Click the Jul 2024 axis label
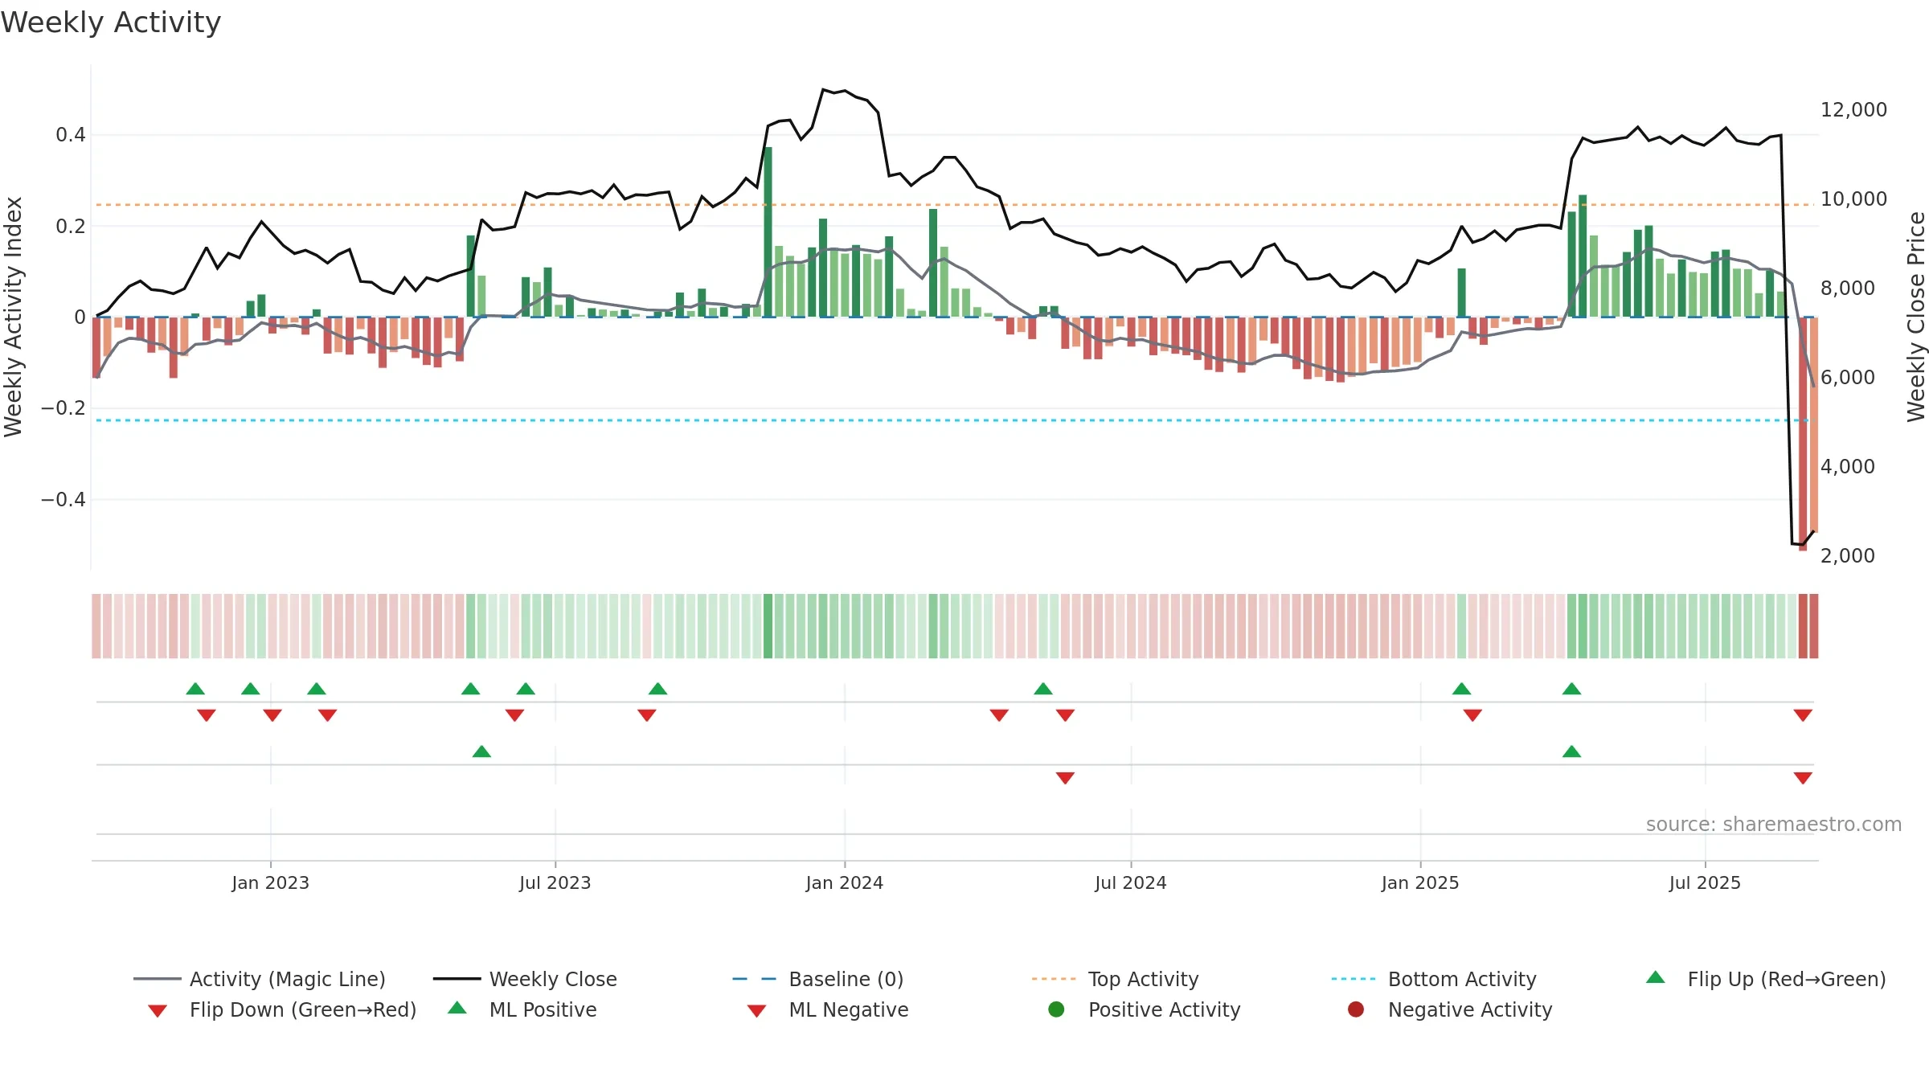1929x1085 pixels. click(x=1131, y=882)
